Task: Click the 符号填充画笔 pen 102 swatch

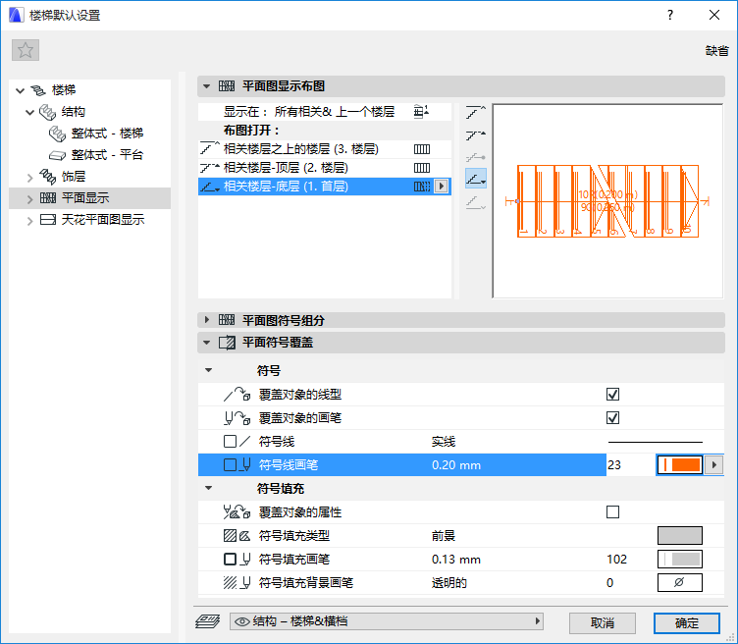Action: tap(680, 559)
